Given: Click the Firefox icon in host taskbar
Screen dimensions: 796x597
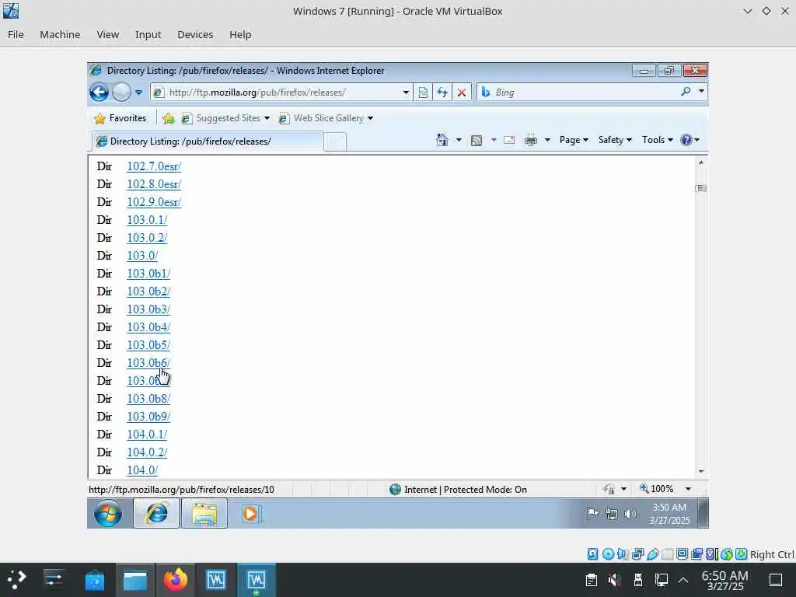Looking at the screenshot, I should 176,580.
